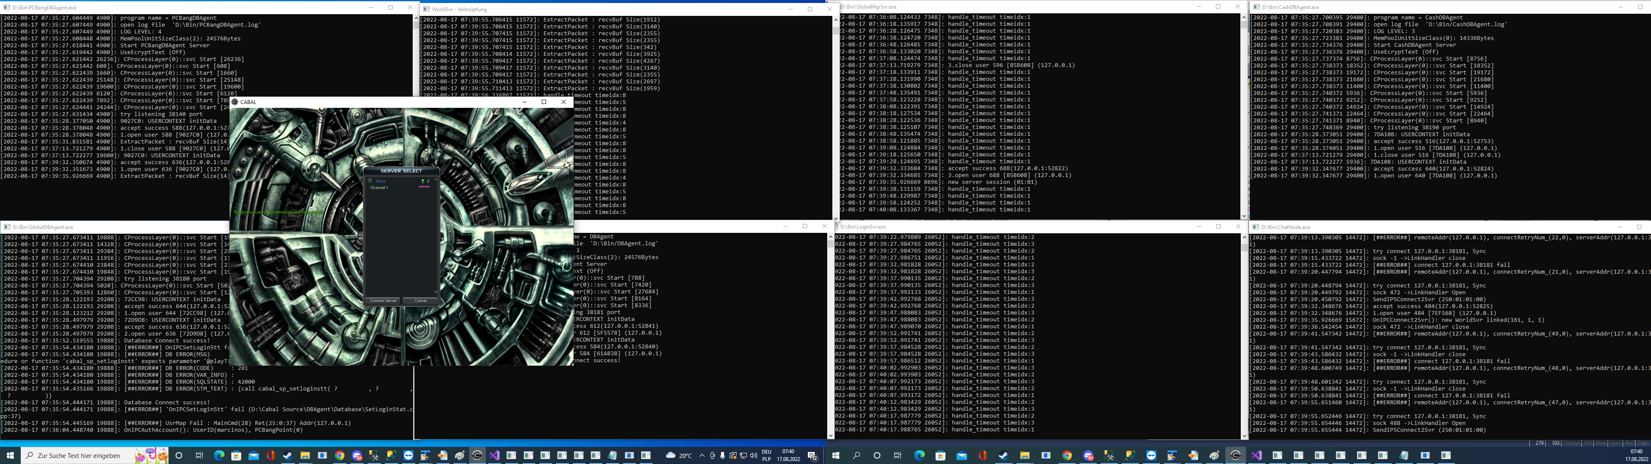Open Task View on left taskbar
This screenshot has width=1651, height=464.
(199, 456)
